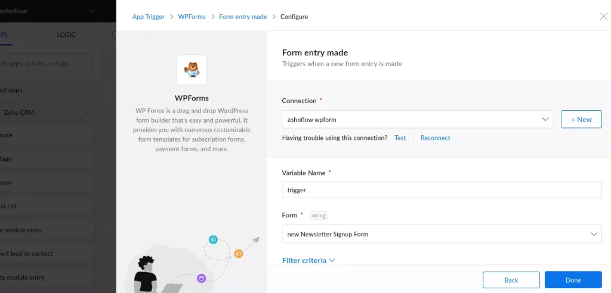The image size is (611, 293).
Task: Select the 'call' action in sidebar
Action: (x=46, y=206)
